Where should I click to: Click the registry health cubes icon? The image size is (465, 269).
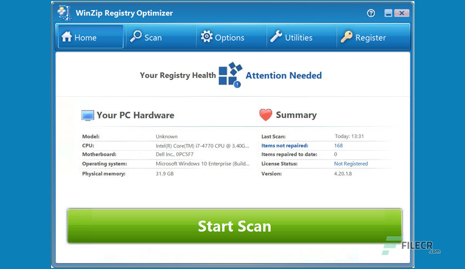(230, 74)
